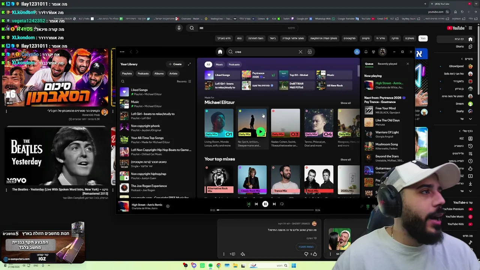Pause the currently playing song
This screenshot has height=270, width=480.
pyautogui.click(x=265, y=204)
